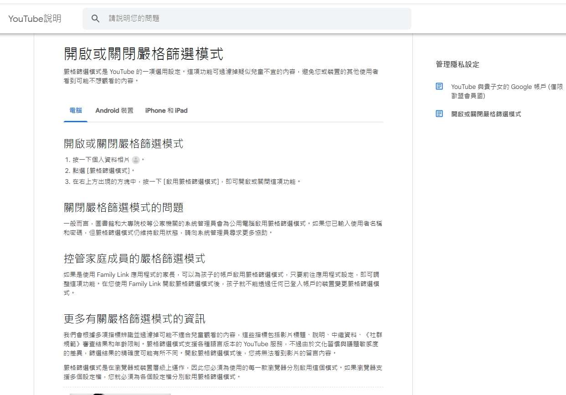566x395 pixels.
Task: Open sidebar link 開啟或關閉嚴格篩選模式
Action: coord(486,114)
